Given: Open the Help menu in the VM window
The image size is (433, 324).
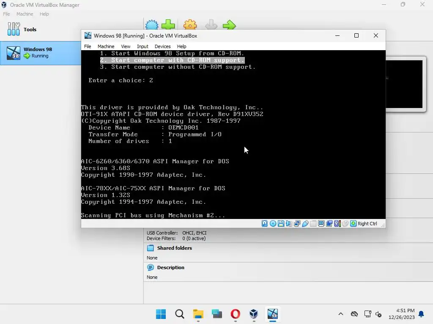Looking at the screenshot, I should point(181,46).
